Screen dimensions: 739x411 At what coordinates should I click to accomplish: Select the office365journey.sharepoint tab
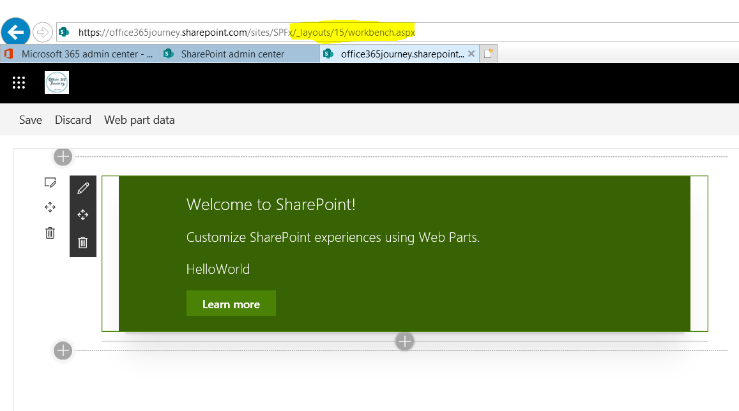(x=400, y=54)
